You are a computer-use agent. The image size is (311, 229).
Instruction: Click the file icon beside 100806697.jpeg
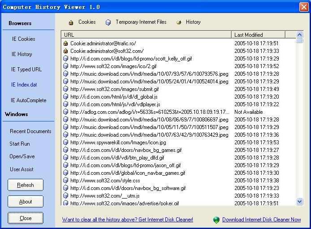66,120
